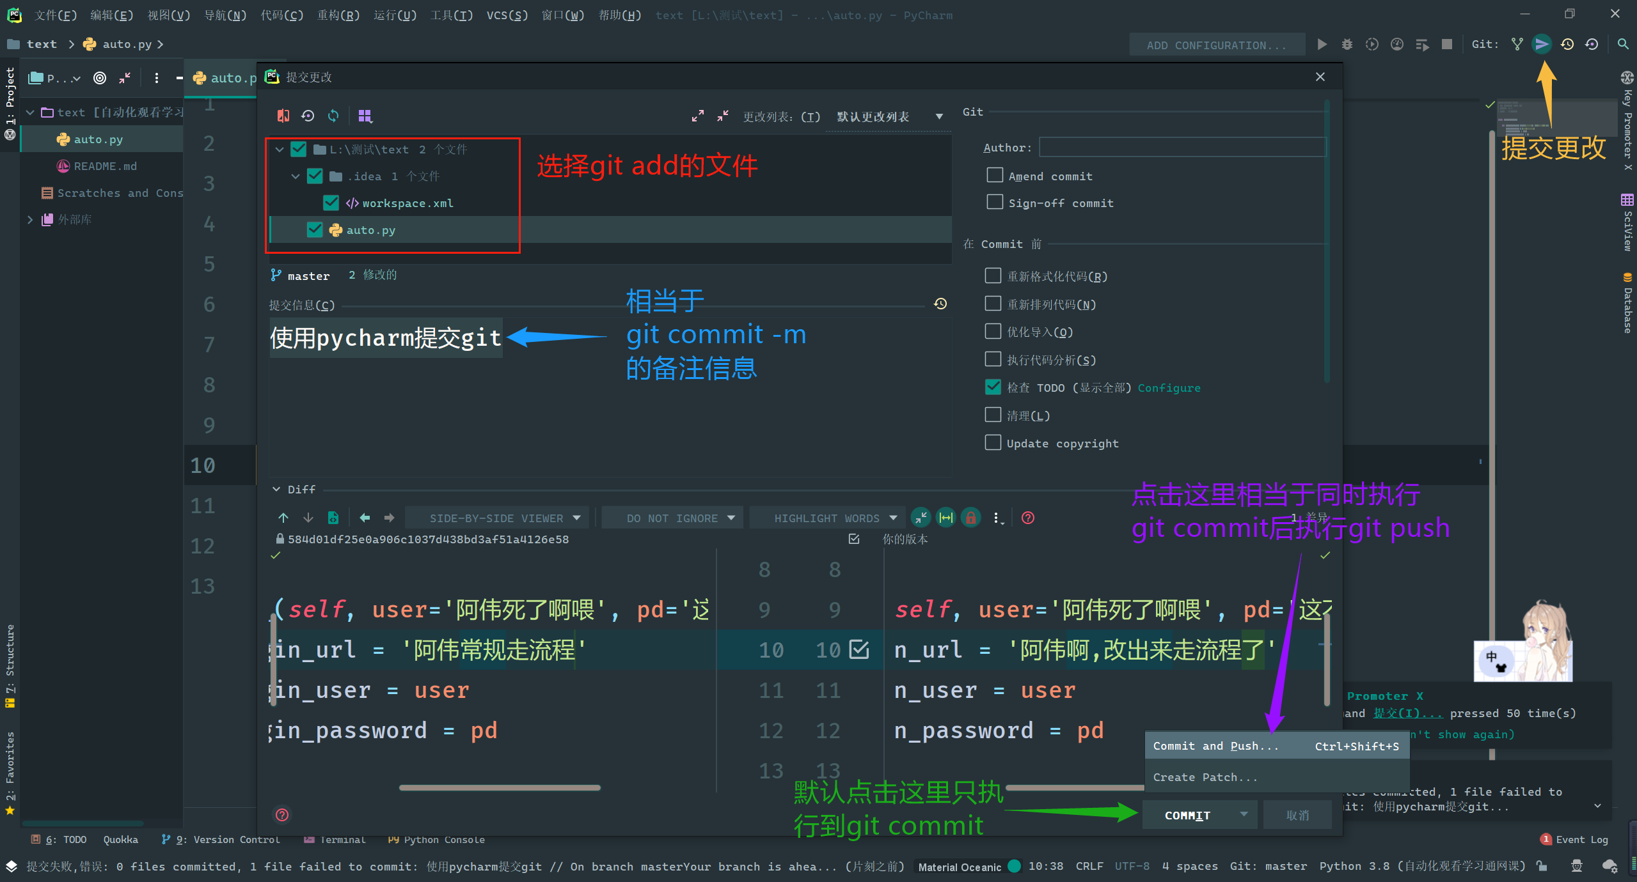Enable the Amend commit checkbox
This screenshot has height=882, width=1637.
(x=994, y=175)
